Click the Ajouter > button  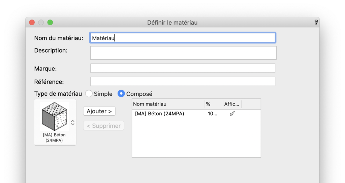[99, 111]
